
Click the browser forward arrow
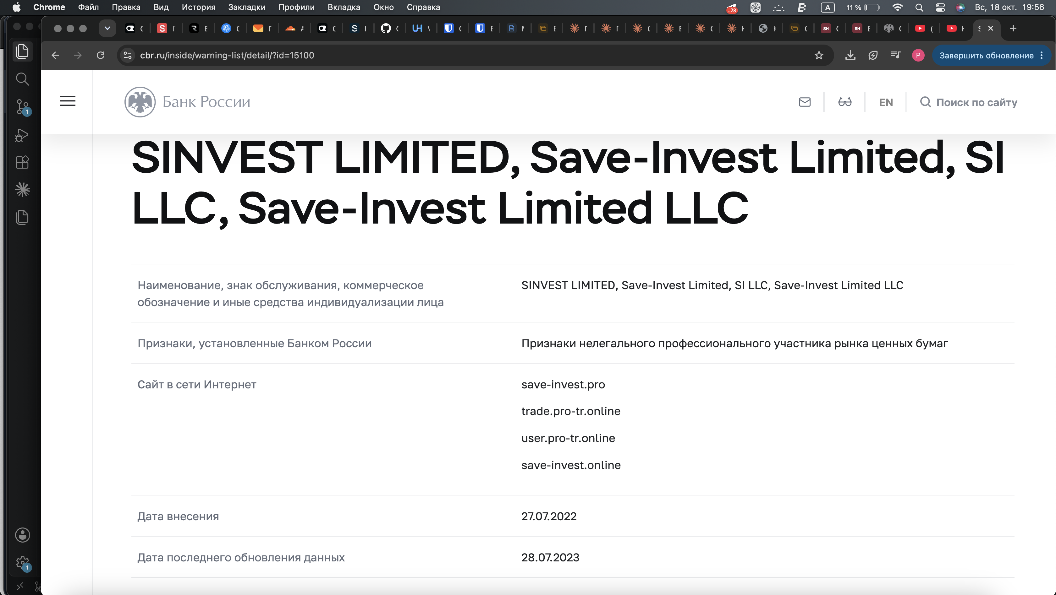(78, 55)
